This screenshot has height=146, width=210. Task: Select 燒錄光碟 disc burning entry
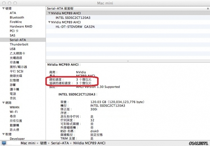(16, 76)
